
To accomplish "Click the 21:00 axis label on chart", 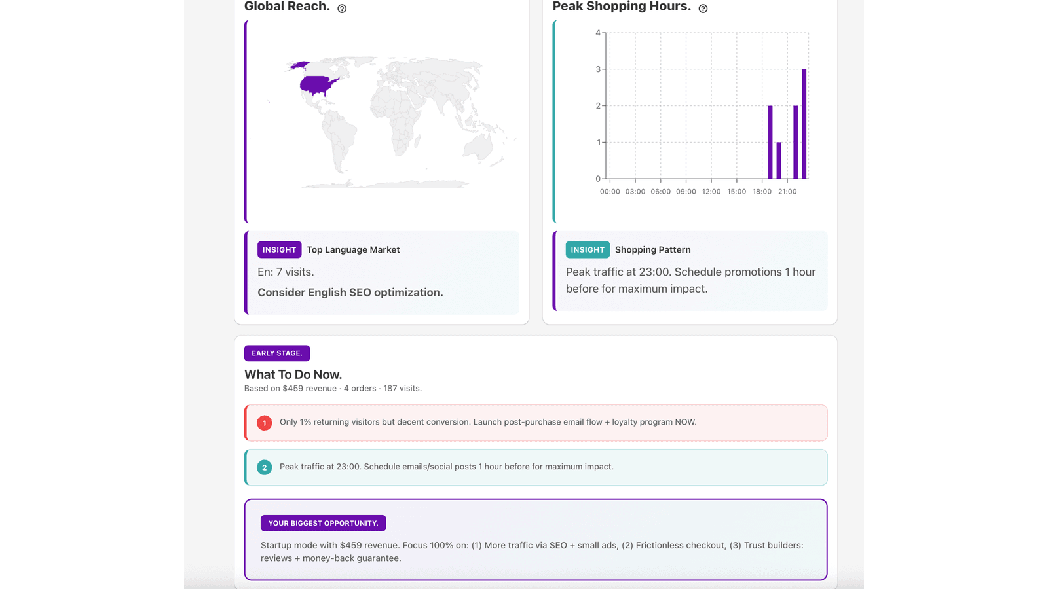I will (x=787, y=192).
